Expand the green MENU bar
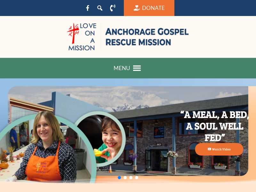The image size is (256, 192). tap(128, 68)
